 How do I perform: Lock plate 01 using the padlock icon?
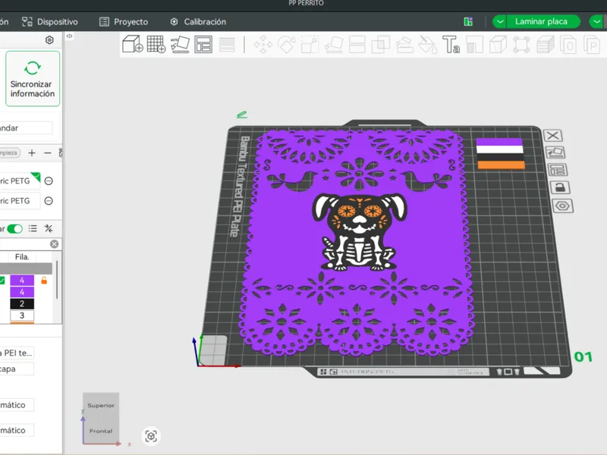[560, 187]
